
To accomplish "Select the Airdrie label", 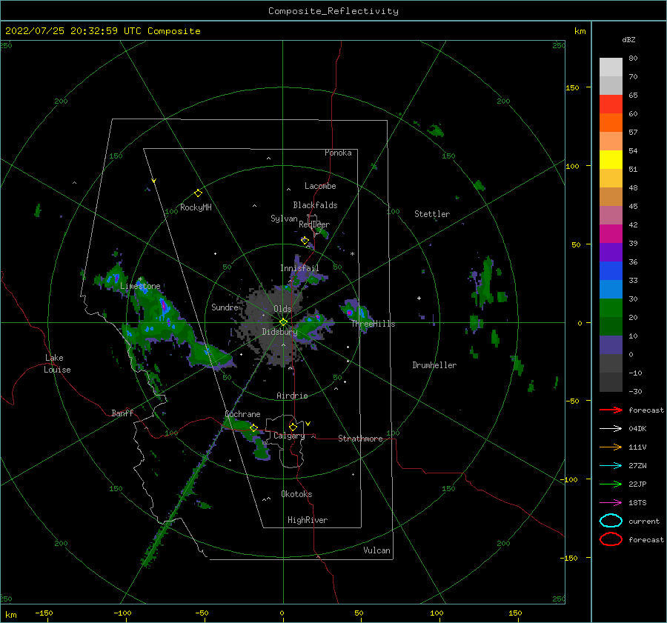I will tap(292, 396).
